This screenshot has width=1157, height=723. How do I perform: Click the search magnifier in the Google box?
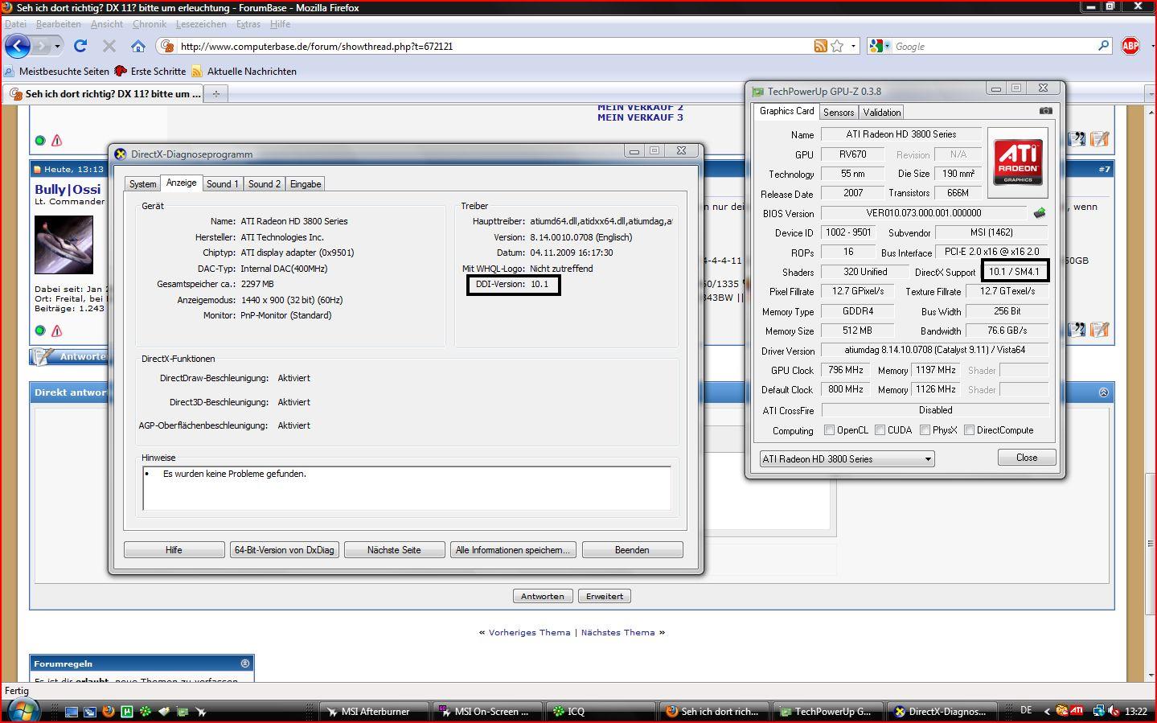click(x=1104, y=46)
